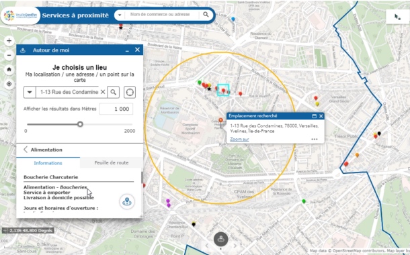Click the 'Boucherie Charcuterie' title text
The image size is (410, 255).
[50, 177]
